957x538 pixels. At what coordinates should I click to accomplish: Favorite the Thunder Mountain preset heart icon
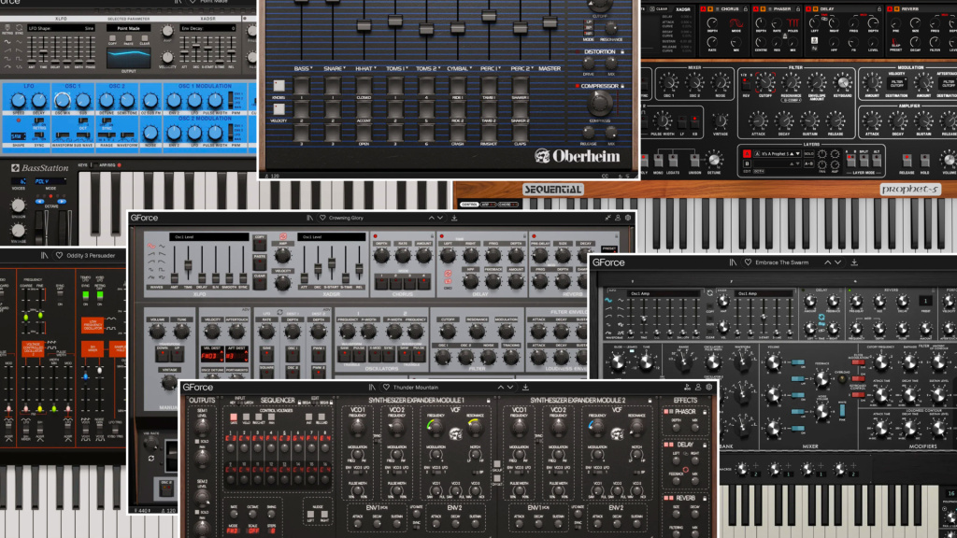click(386, 388)
